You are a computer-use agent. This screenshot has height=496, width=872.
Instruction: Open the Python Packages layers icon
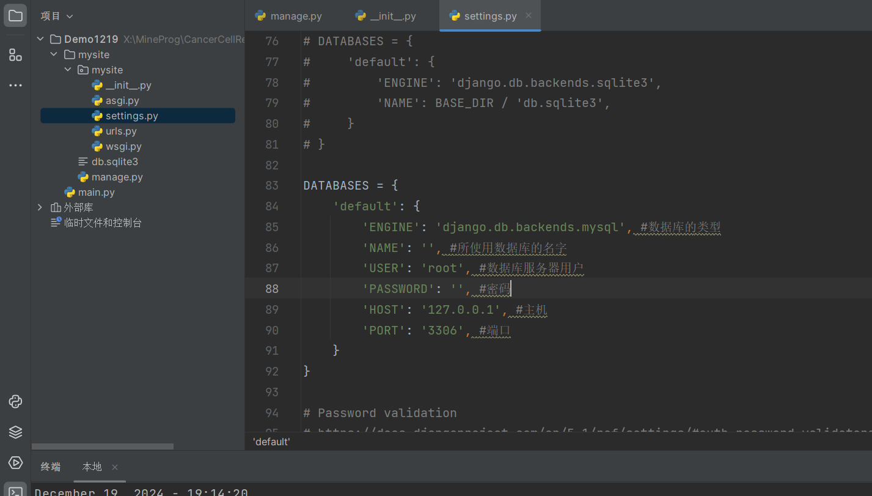coord(15,432)
